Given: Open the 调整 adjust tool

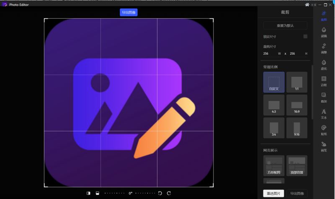Looking at the screenshot, I should coord(324,49).
